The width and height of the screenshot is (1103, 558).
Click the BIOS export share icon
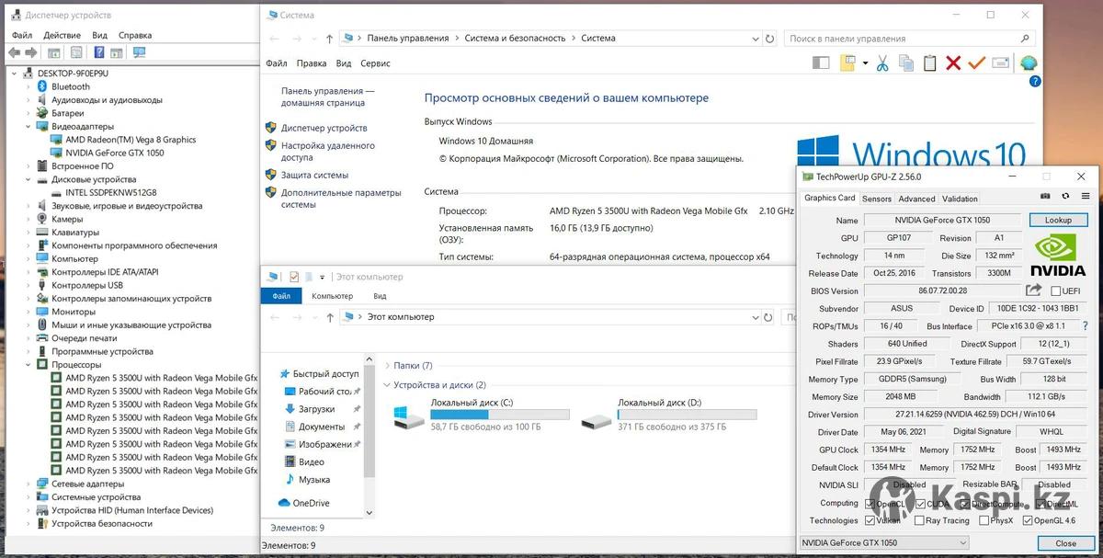point(1033,290)
